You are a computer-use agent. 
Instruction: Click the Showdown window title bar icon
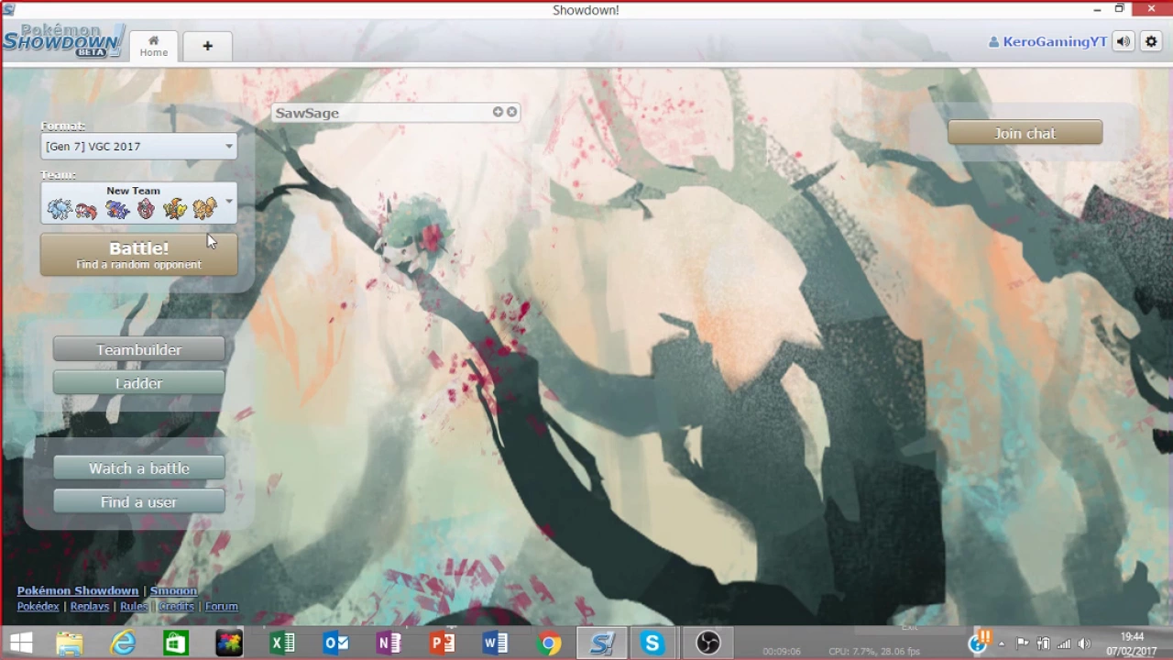8,10
